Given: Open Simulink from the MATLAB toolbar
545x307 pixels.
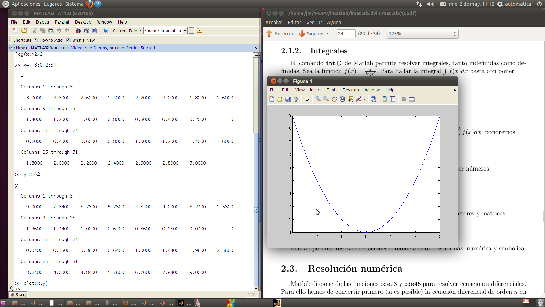Looking at the screenshot, I should tap(78, 31).
